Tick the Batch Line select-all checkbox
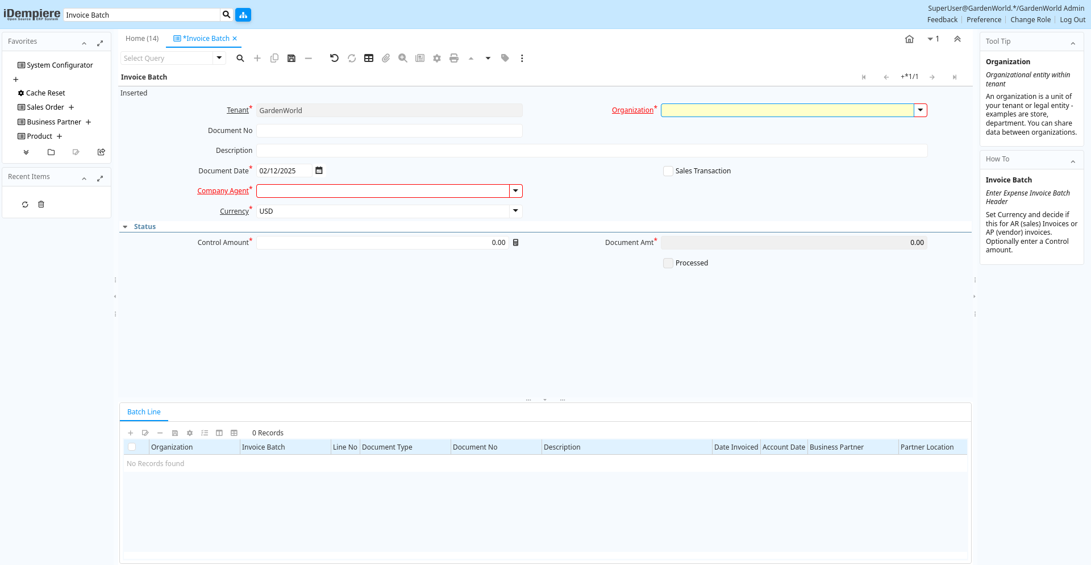 (132, 447)
